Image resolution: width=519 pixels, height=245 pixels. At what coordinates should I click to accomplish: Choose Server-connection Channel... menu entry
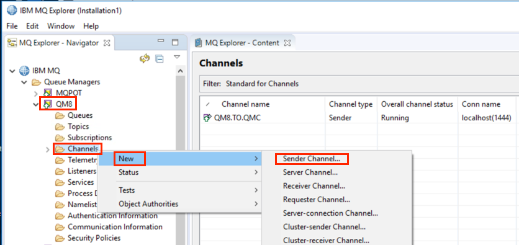[330, 213]
